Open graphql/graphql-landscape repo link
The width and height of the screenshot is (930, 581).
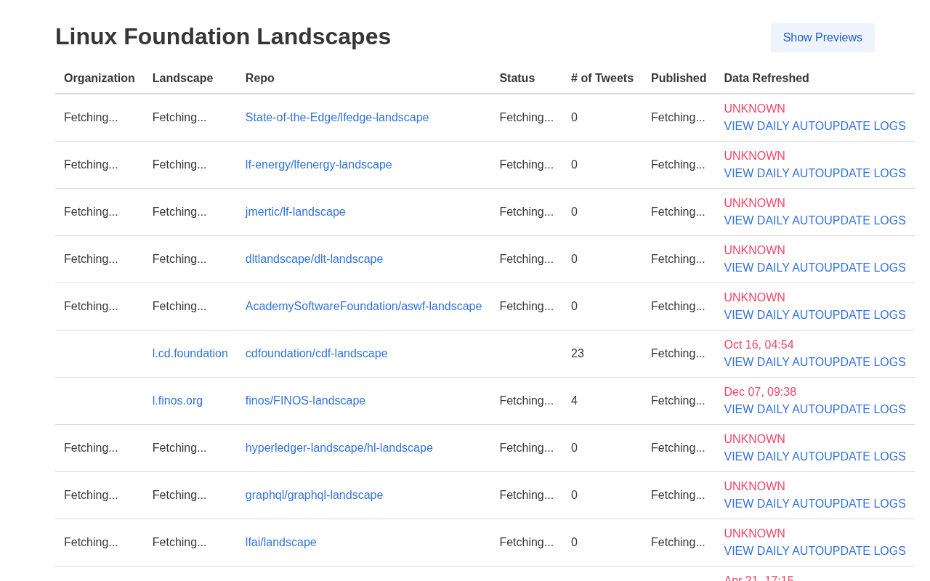click(314, 495)
